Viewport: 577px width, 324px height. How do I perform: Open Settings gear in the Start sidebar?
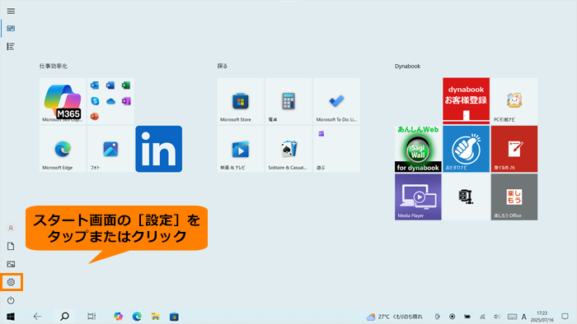(11, 282)
